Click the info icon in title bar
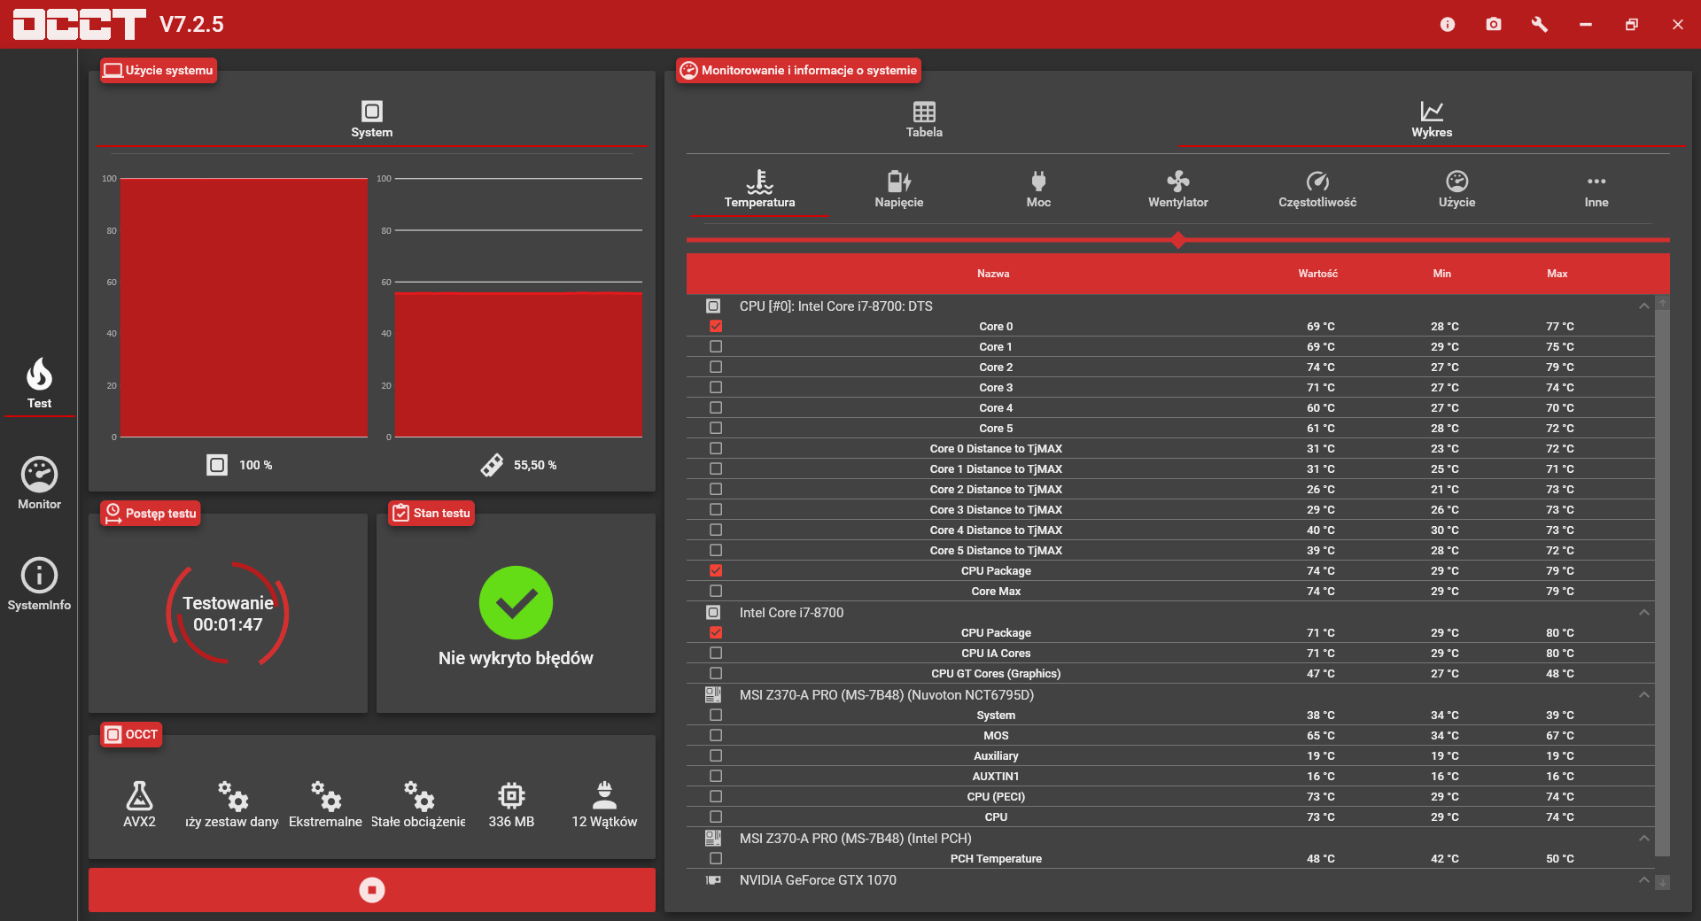Screen dimensions: 1701x921 pos(1448,25)
